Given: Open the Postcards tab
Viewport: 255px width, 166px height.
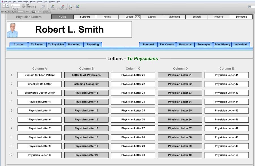Looking at the screenshot, I should click(x=185, y=45).
